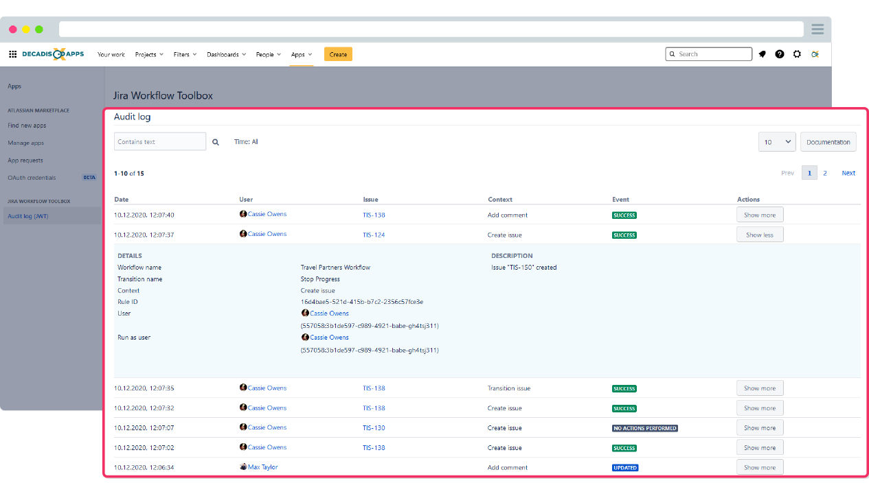
Task: Click the red window close dot
Action: (13, 30)
